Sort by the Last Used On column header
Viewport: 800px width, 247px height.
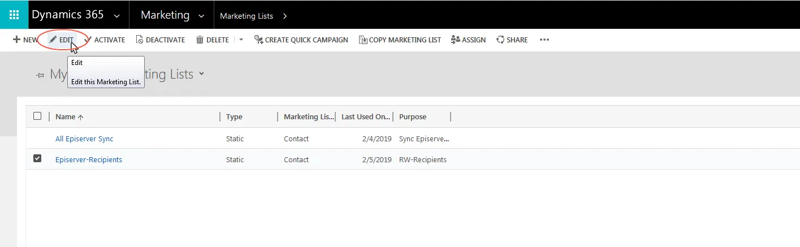tap(366, 116)
